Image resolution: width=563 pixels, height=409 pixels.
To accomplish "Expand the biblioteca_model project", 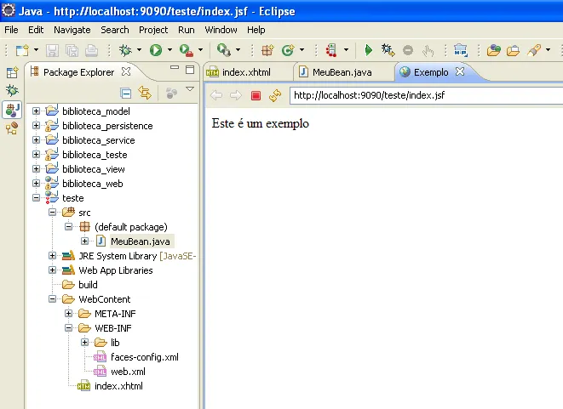I will click(36, 111).
